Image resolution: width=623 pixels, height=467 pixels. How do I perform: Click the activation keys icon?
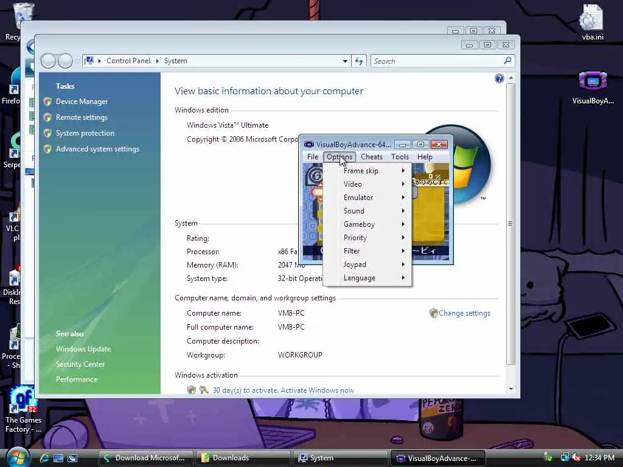click(204, 390)
